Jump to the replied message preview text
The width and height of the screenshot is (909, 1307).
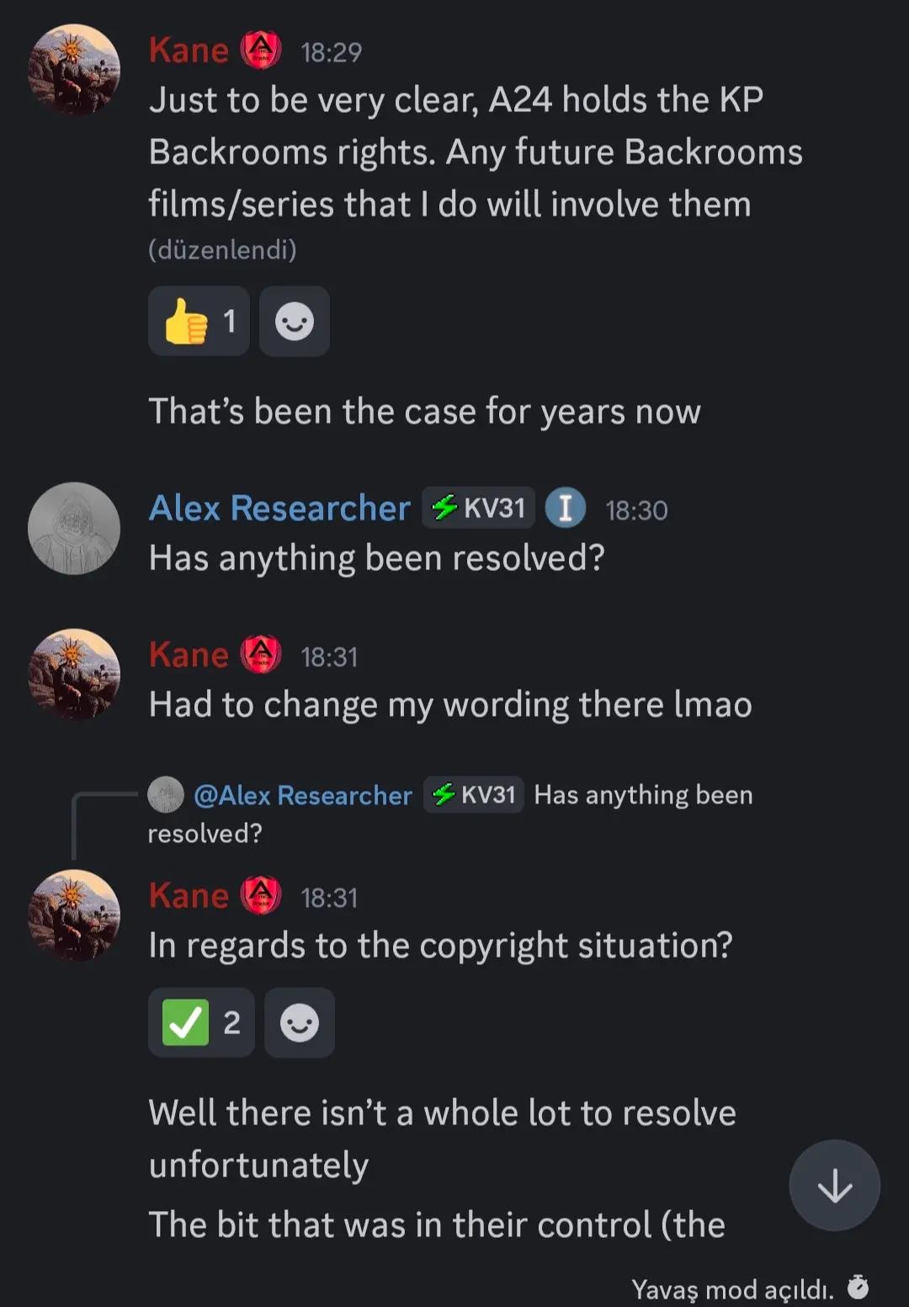(450, 814)
